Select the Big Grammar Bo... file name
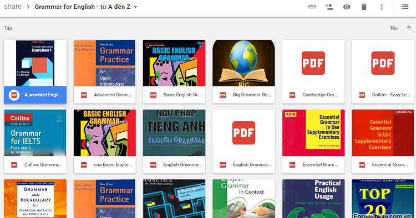 point(252,95)
